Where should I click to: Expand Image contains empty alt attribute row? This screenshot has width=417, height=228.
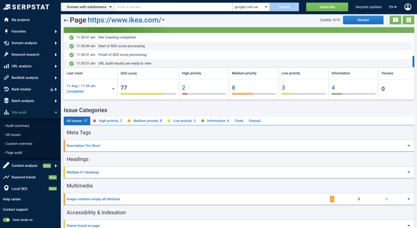(408, 199)
